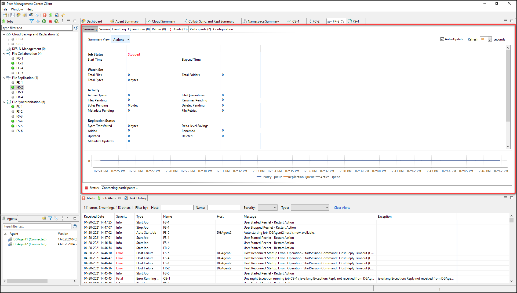Click the new job wizard toolbar icon

click(5, 15)
